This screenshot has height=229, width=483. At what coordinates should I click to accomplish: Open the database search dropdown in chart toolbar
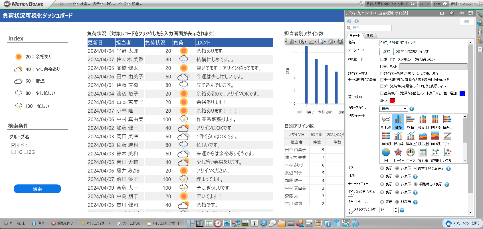tap(302, 42)
